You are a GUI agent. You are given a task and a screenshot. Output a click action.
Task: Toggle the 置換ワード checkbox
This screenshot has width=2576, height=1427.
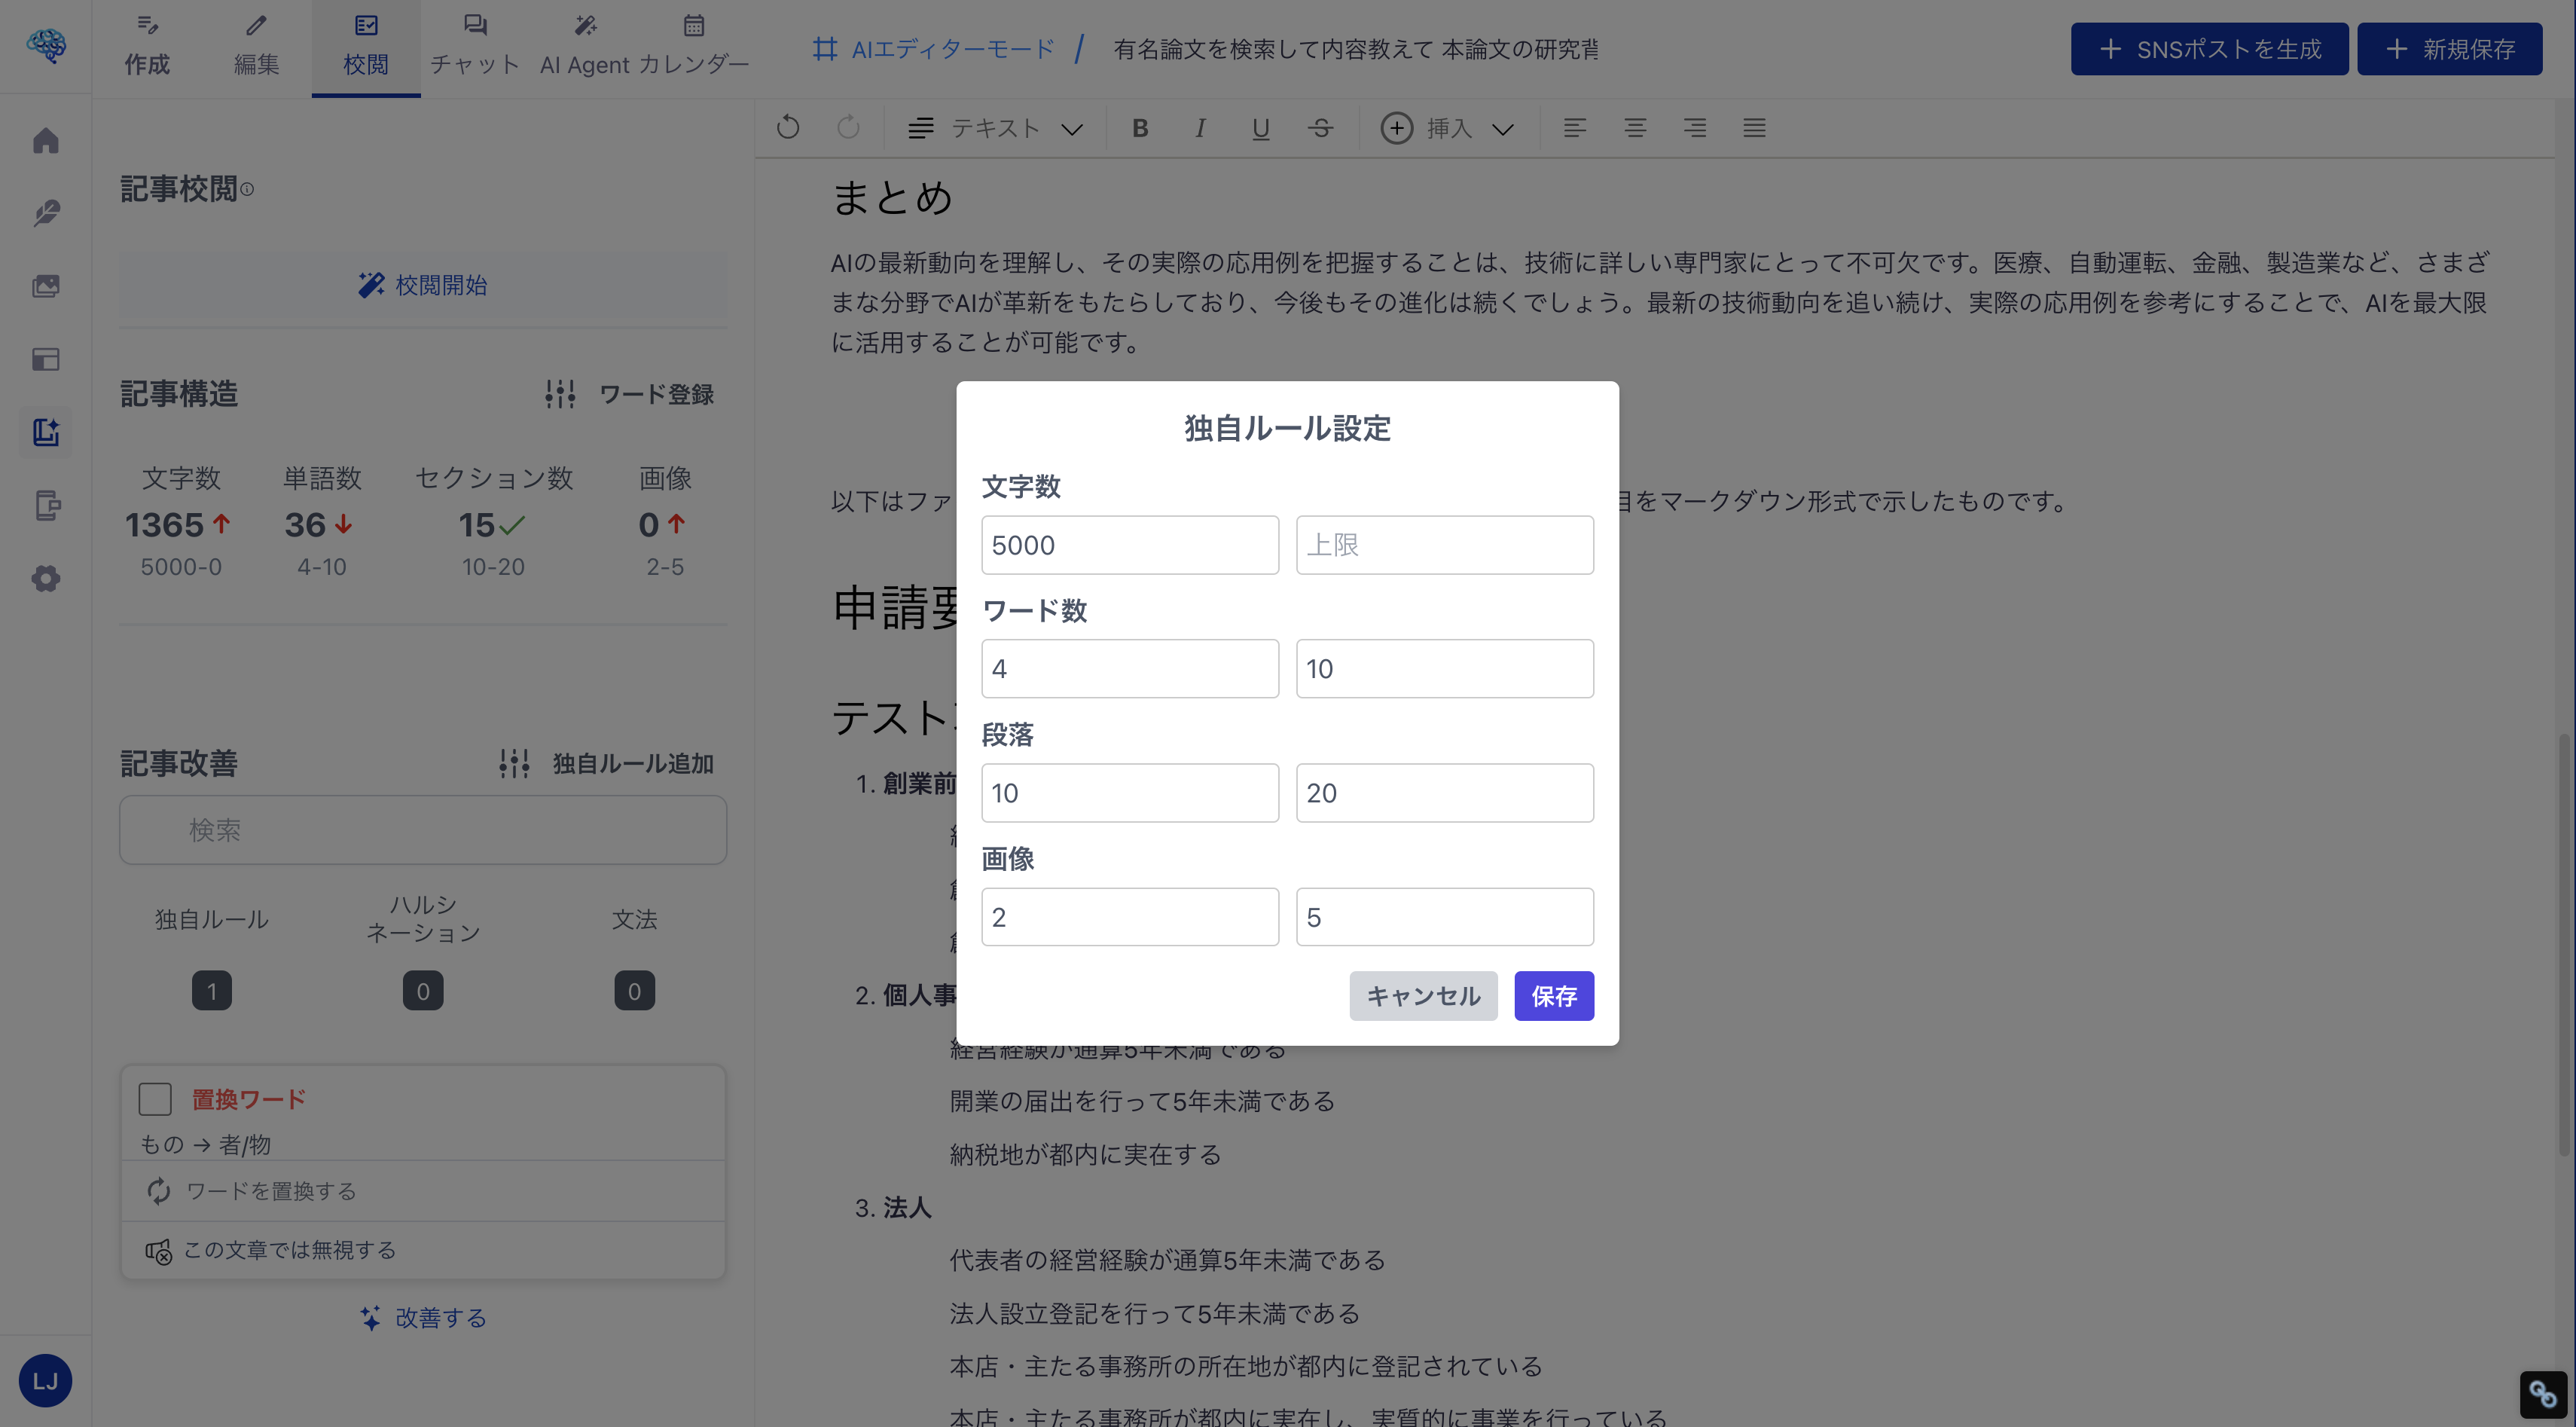(155, 1098)
